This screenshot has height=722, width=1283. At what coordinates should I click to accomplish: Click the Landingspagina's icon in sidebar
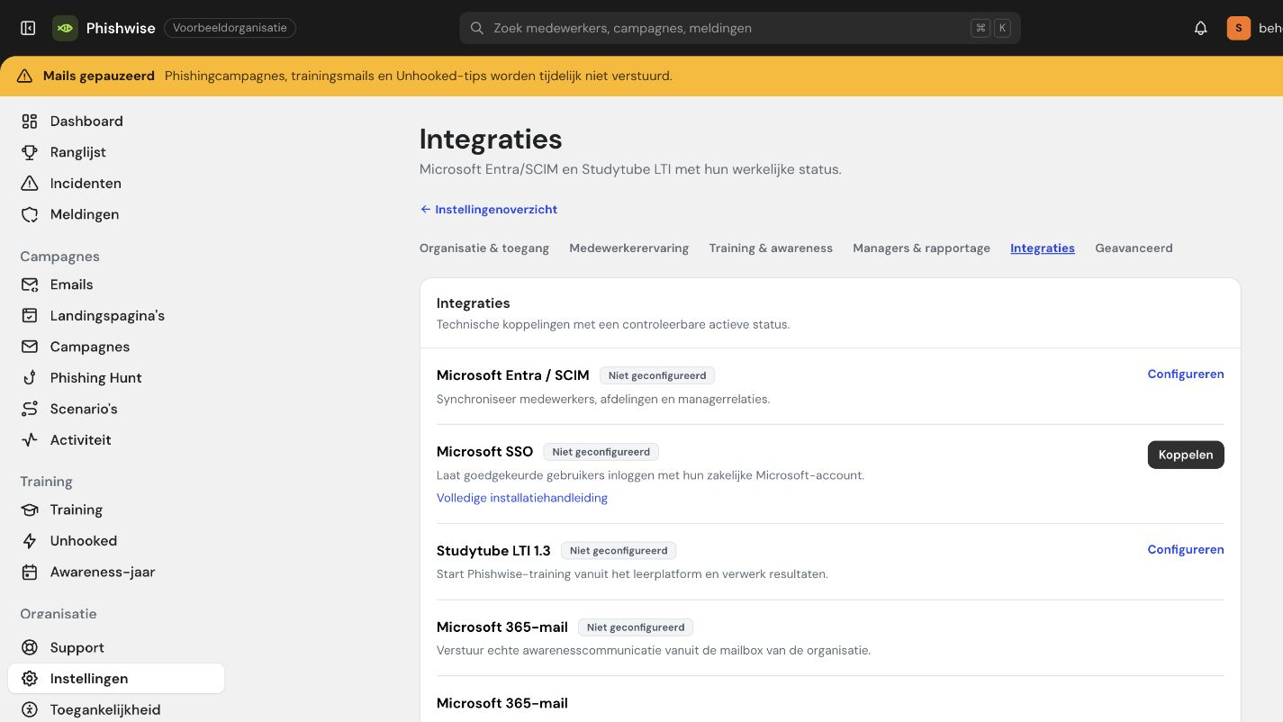30,316
